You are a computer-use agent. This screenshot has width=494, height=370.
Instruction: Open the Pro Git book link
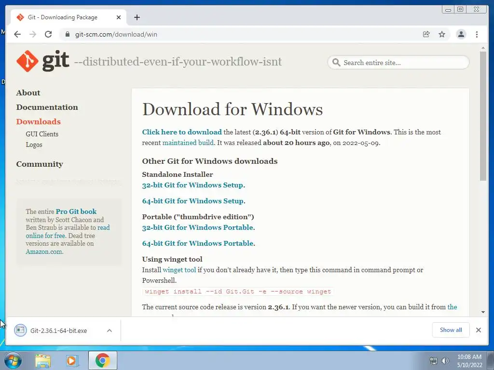76,211
